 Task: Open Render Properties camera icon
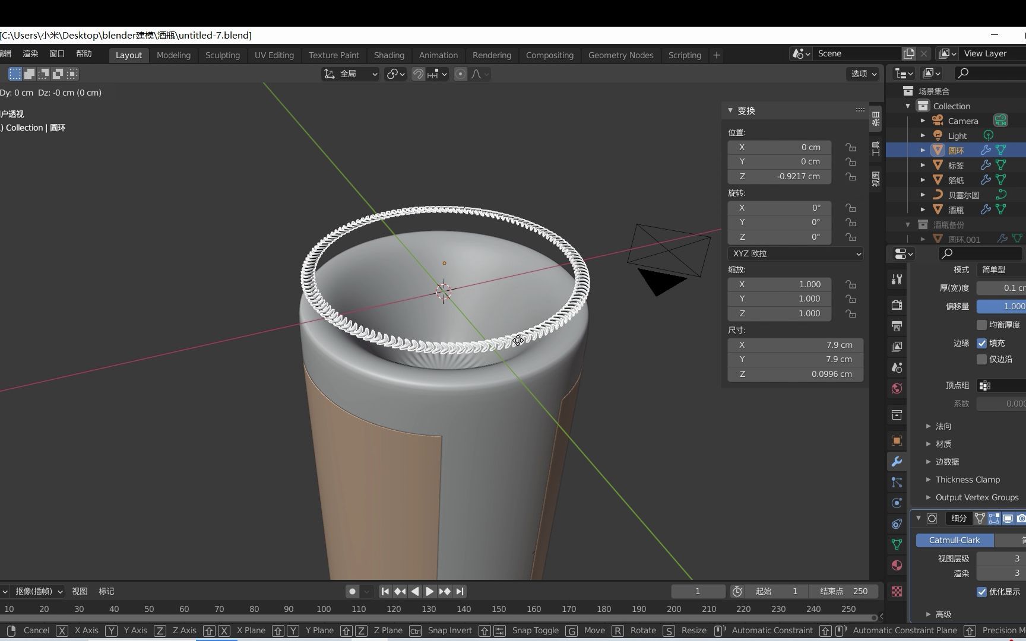(x=897, y=304)
